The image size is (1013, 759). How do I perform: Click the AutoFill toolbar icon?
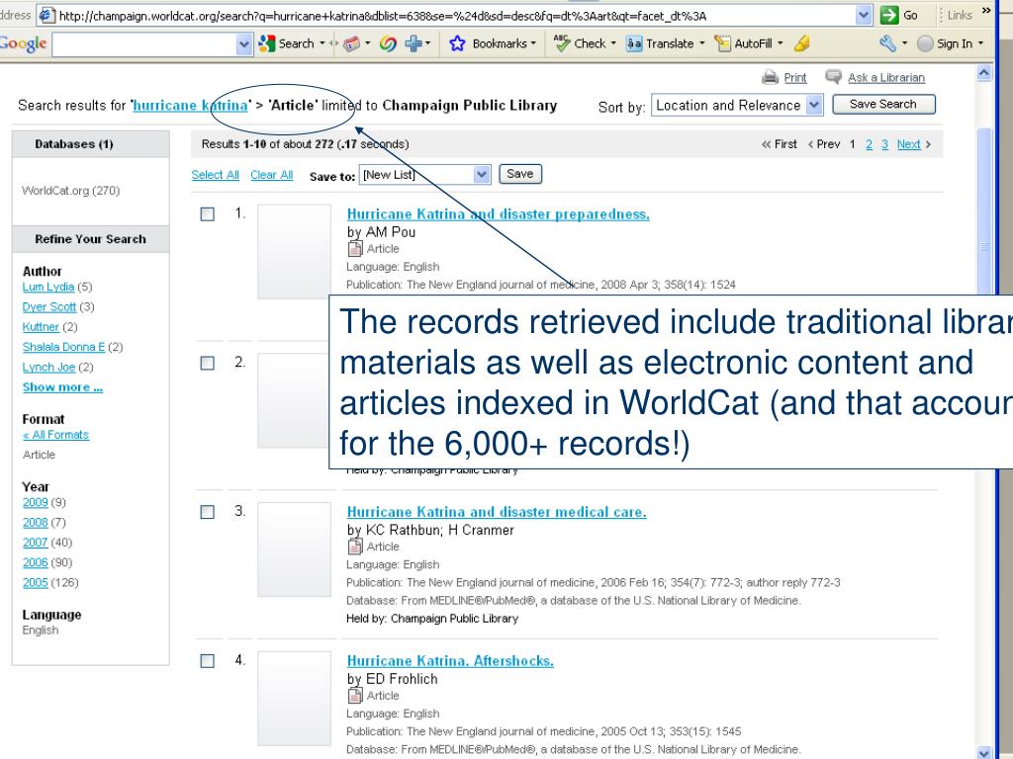coord(722,43)
